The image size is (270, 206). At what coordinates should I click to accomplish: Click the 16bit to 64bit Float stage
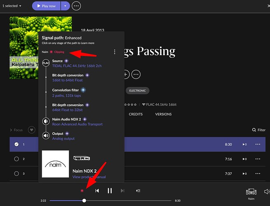[67, 80]
